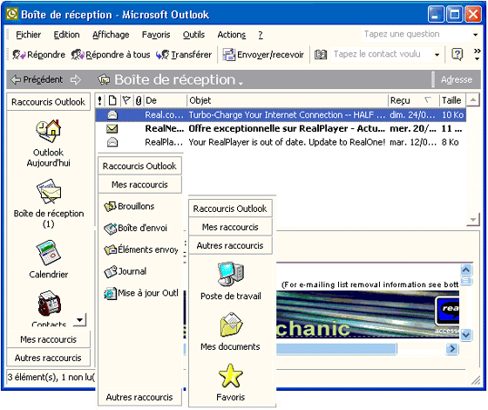488x410 pixels.
Task: Click the Répondre toolbar button
Action: [x=38, y=54]
